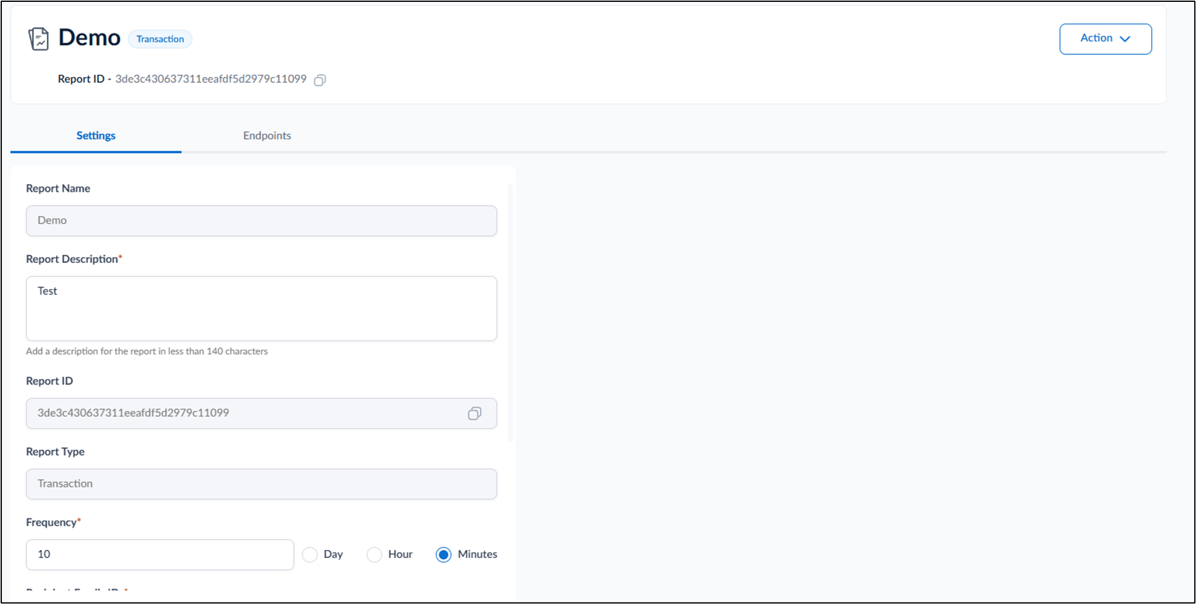Click the Report Name label

click(58, 188)
